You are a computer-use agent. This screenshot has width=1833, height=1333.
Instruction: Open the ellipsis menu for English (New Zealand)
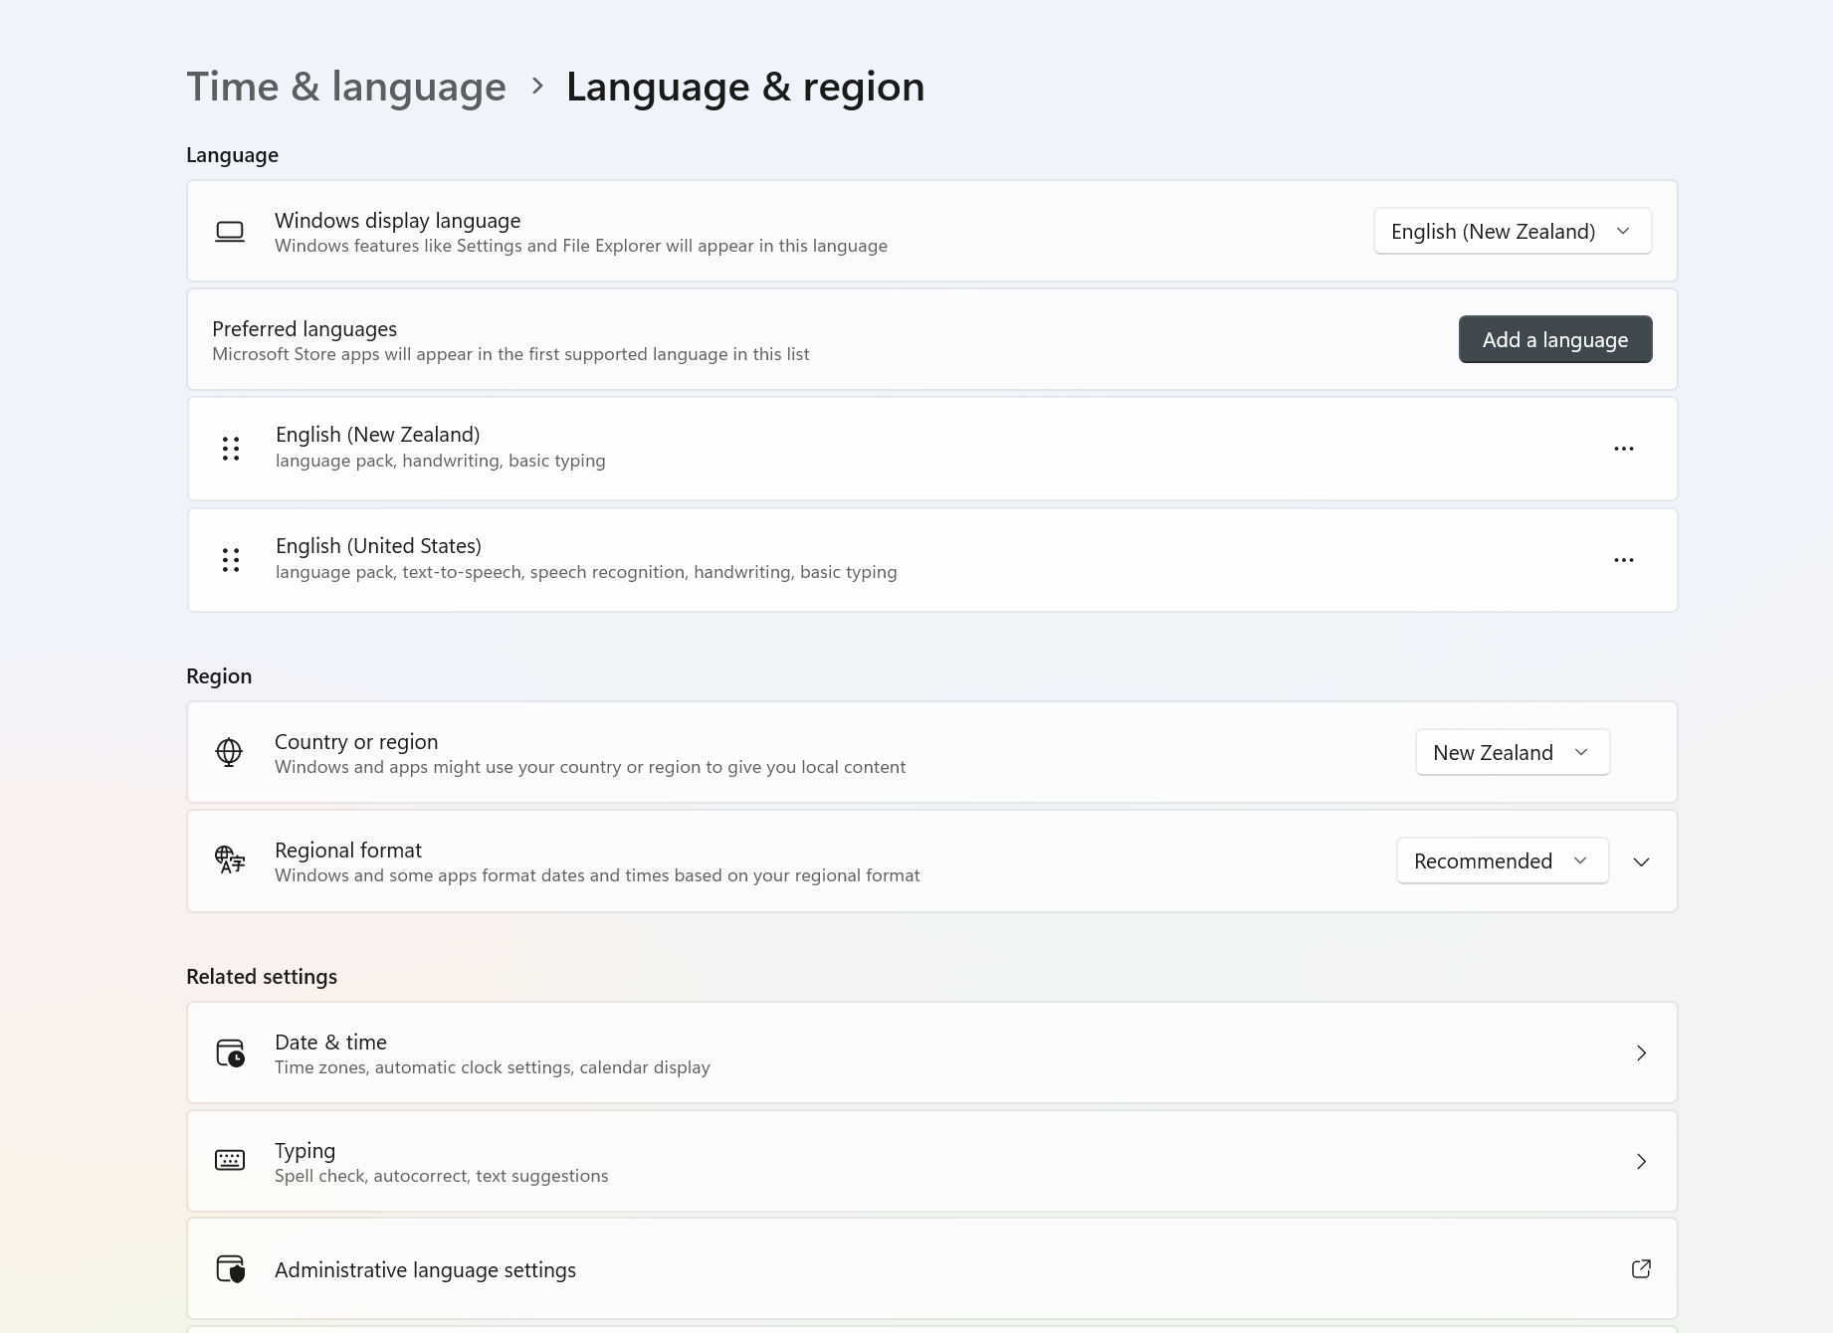(1624, 449)
